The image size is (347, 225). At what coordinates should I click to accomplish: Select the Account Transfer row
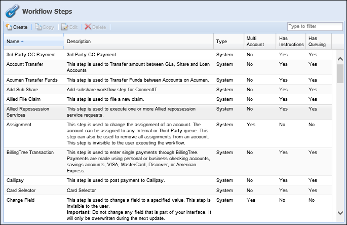click(168, 67)
